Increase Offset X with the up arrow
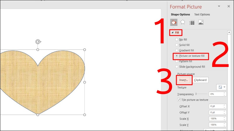 [x=224, y=105]
